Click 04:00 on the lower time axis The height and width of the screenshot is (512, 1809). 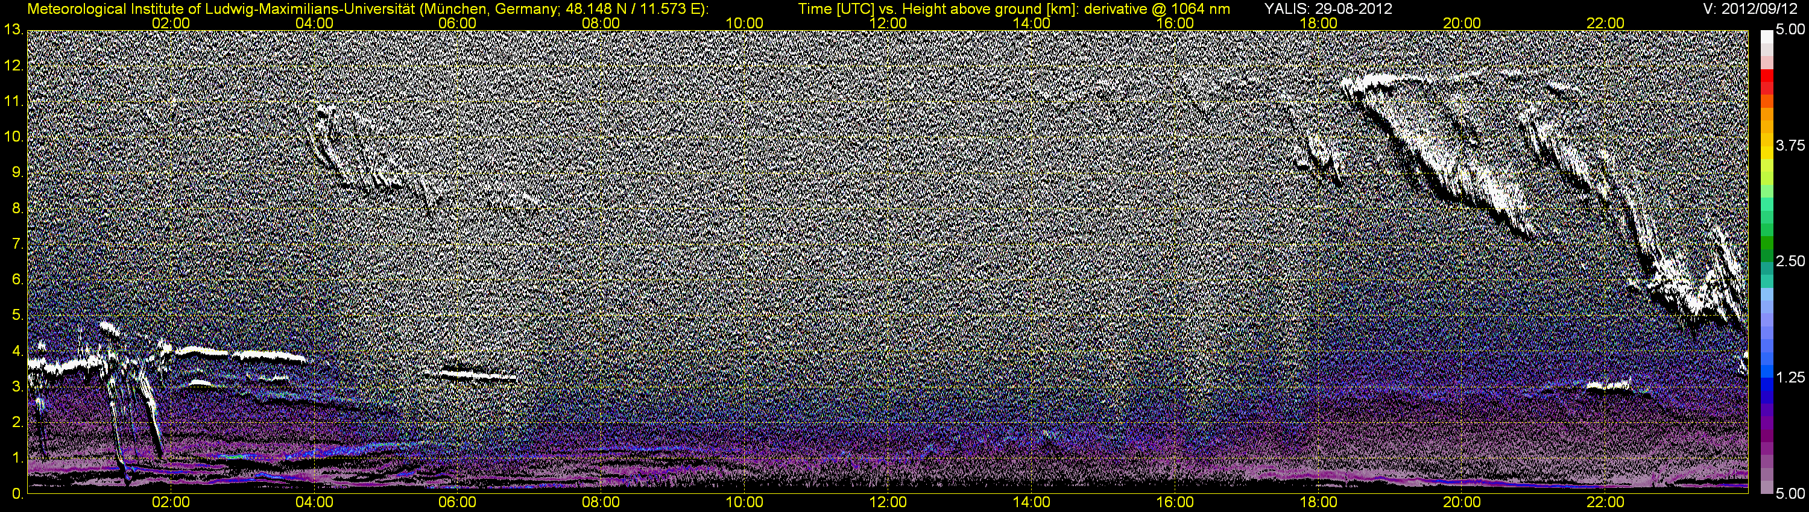click(314, 502)
